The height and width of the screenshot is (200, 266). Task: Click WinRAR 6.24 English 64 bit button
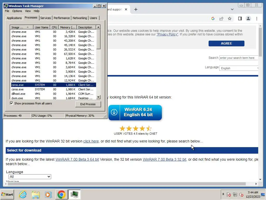pyautogui.click(x=135, y=113)
